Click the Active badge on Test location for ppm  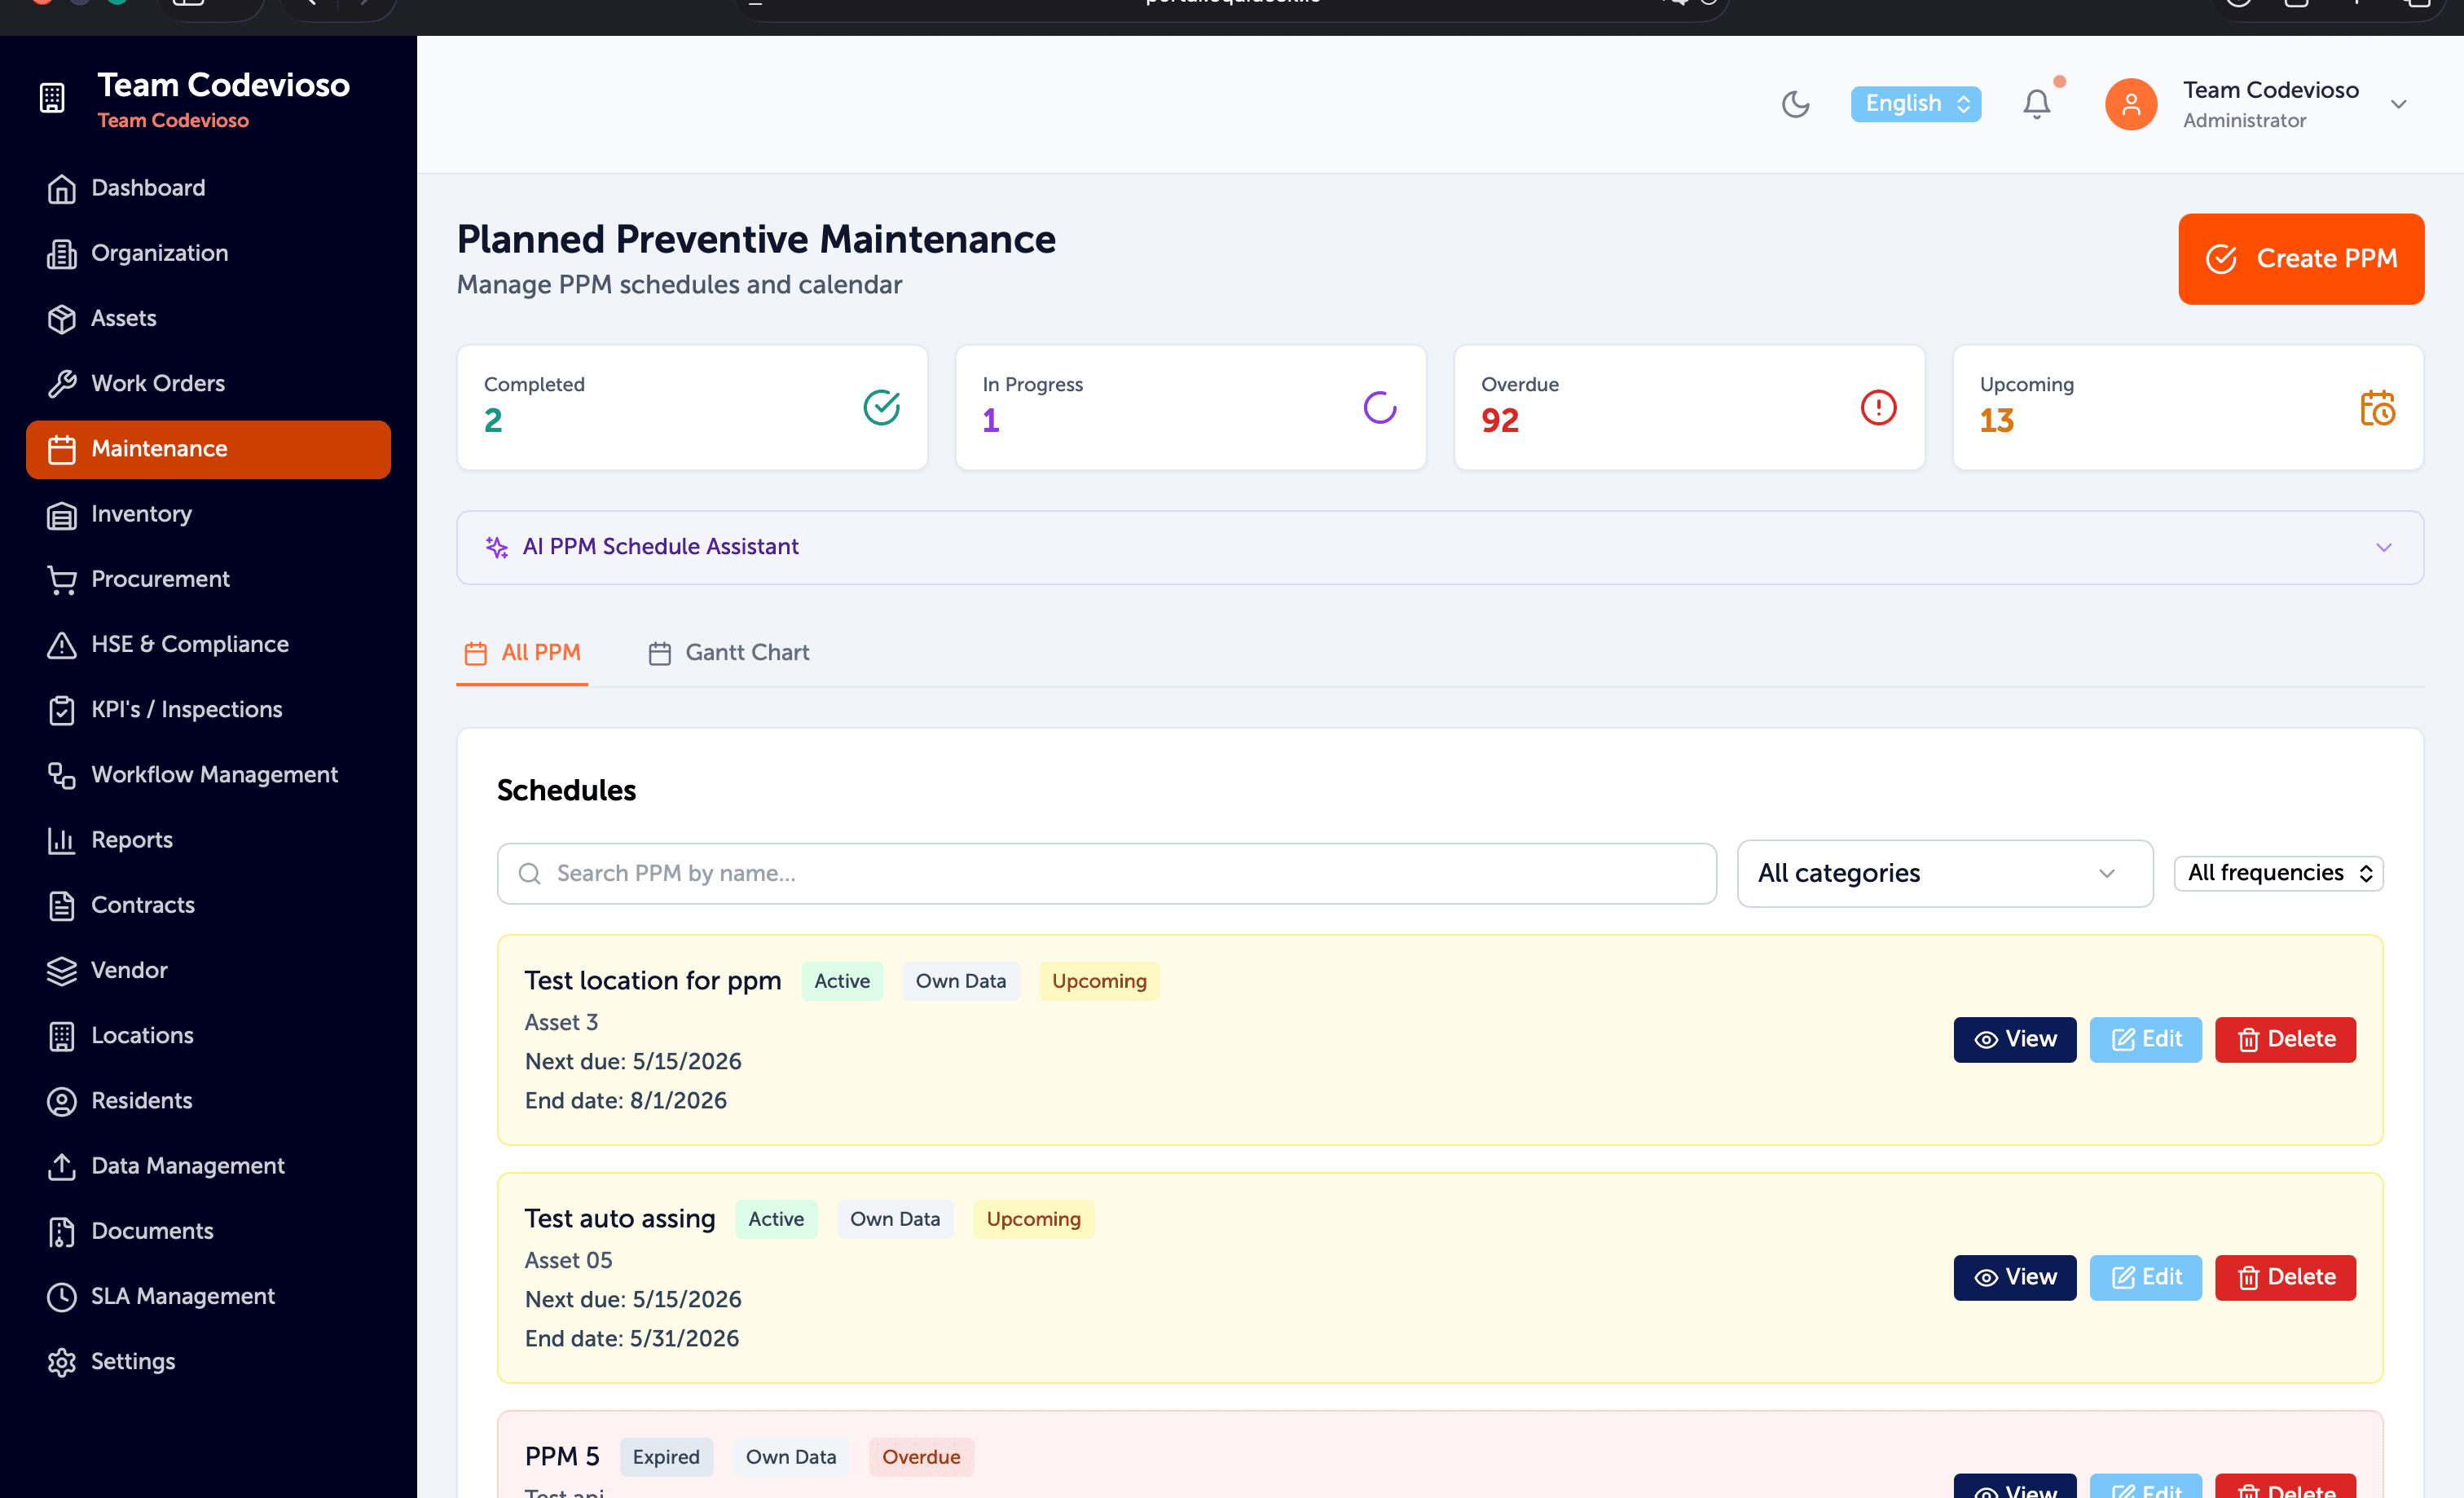[x=842, y=981]
